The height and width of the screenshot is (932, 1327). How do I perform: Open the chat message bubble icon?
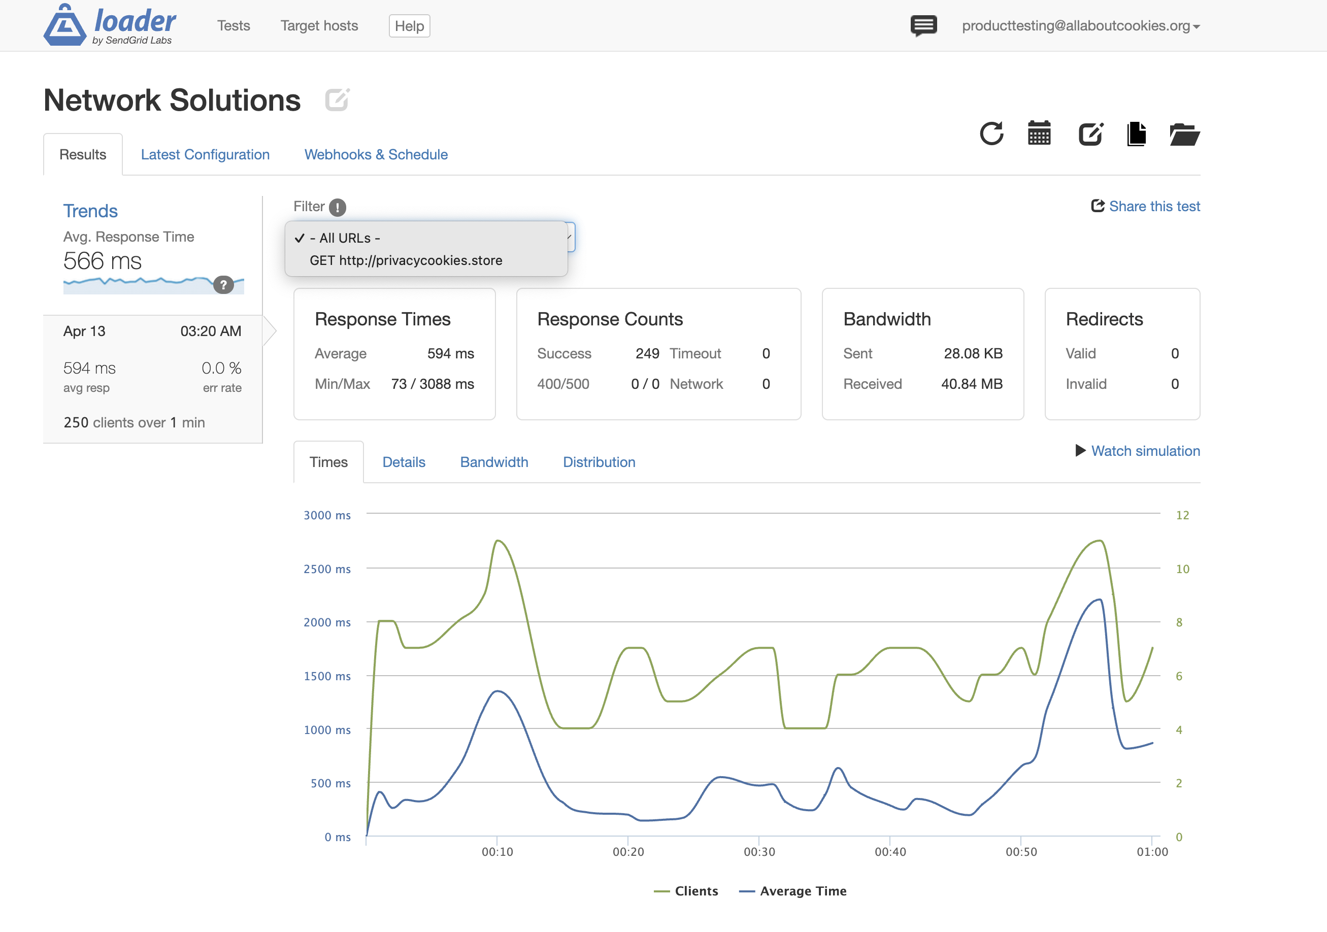(x=923, y=26)
